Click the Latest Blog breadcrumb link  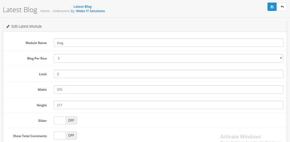[83, 7]
